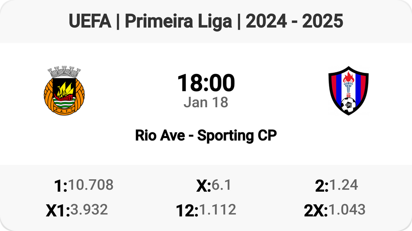Click the bold "2:" outcome label
This screenshot has width=412, height=231.
tap(322, 186)
